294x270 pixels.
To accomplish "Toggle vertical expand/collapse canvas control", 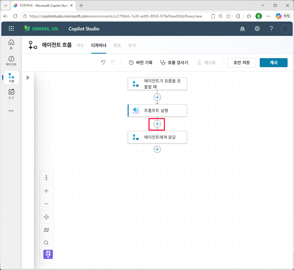I will 46,178.
